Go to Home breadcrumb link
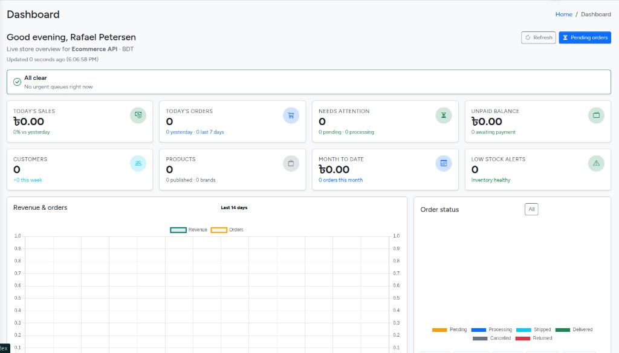This screenshot has width=619, height=353. point(564,15)
